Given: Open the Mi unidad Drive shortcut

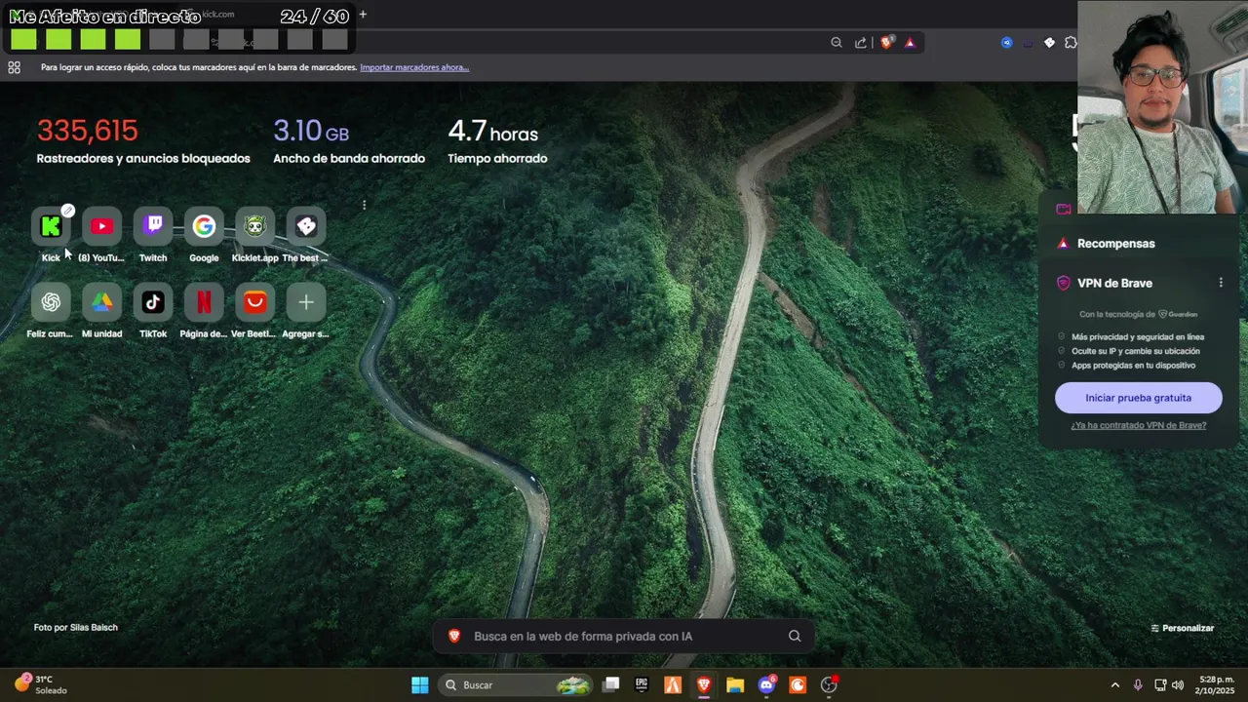Looking at the screenshot, I should [x=101, y=302].
